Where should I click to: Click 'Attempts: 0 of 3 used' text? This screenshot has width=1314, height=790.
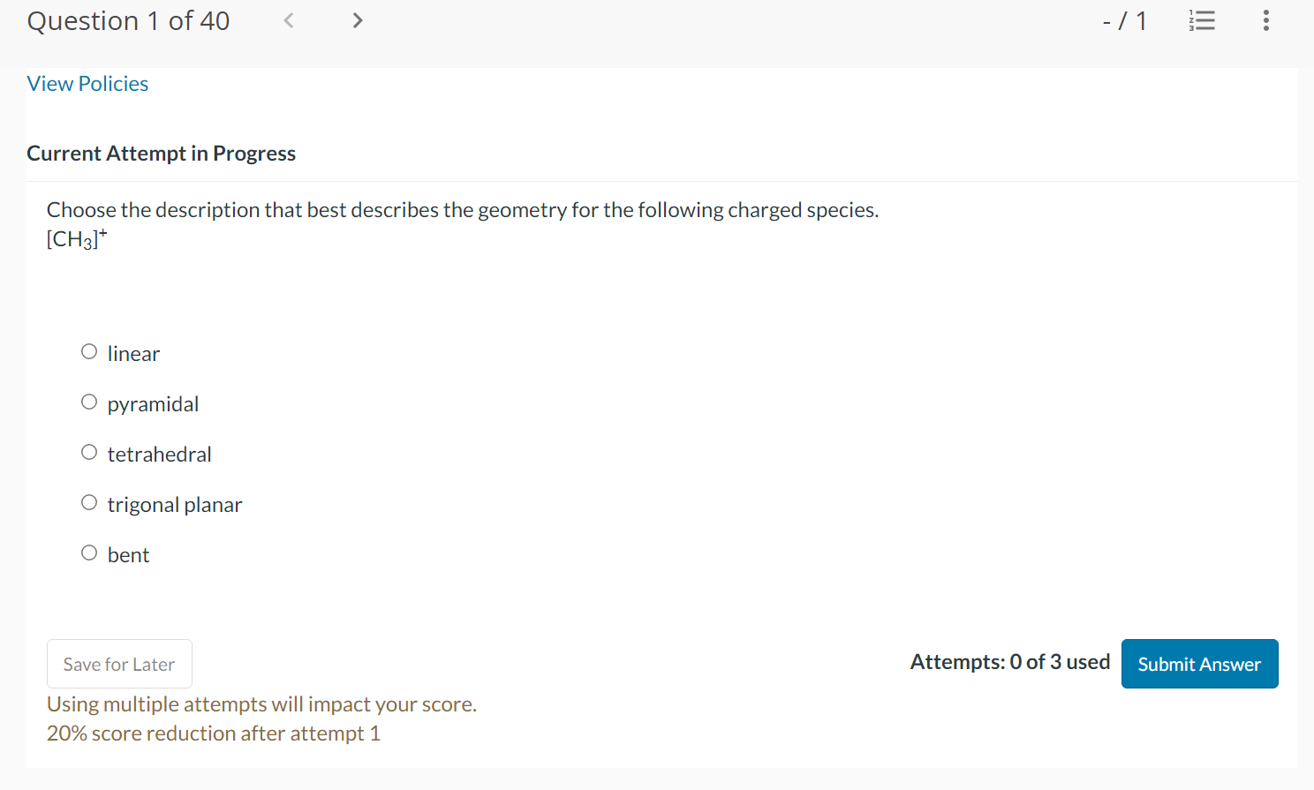coord(1009,662)
